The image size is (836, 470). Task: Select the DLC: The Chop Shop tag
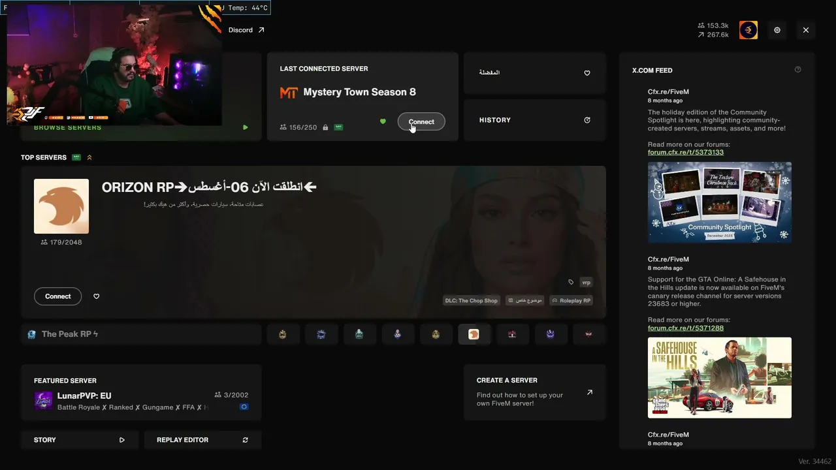[x=472, y=301]
